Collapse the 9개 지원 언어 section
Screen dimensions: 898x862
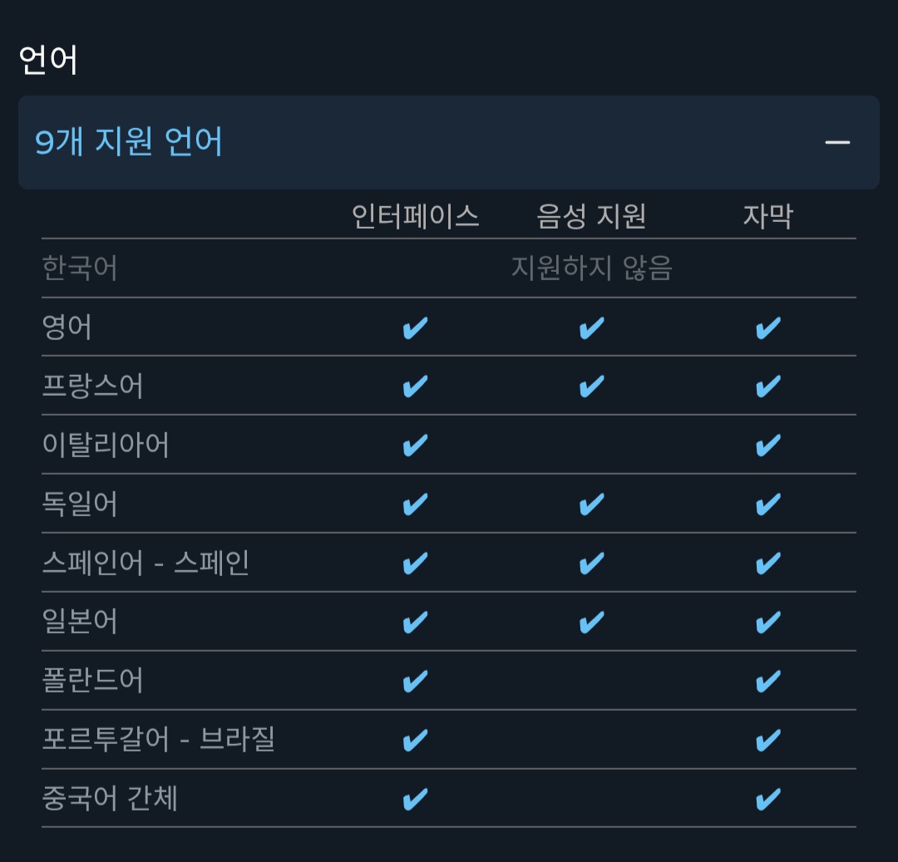tap(129, 142)
